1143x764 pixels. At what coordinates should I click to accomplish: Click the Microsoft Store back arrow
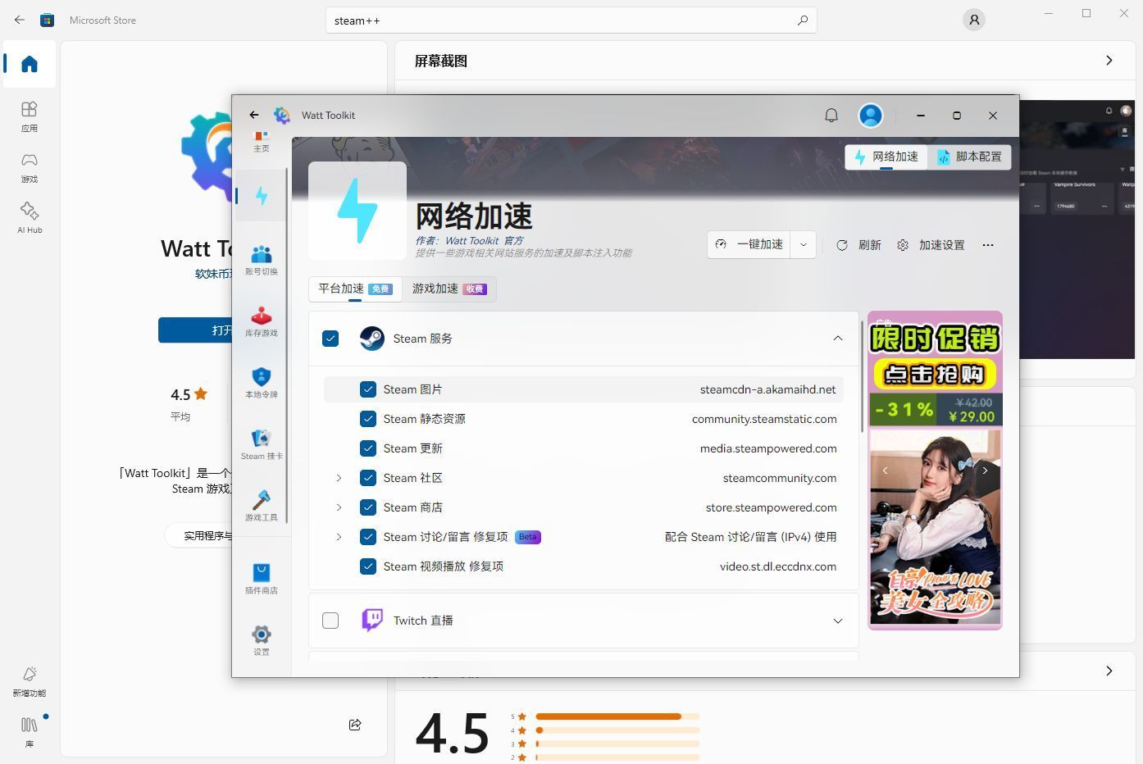tap(20, 20)
